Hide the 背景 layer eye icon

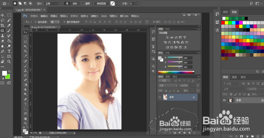pyautogui.click(x=224, y=100)
